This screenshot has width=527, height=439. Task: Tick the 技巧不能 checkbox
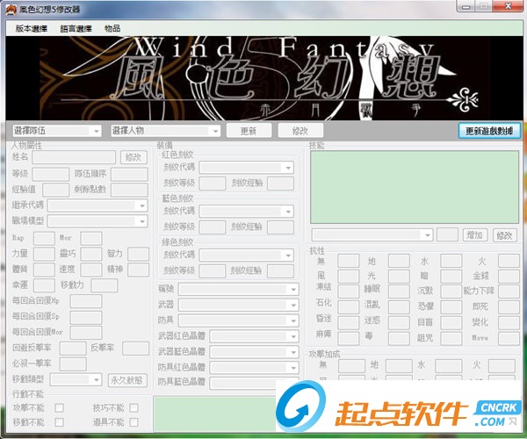(x=134, y=407)
